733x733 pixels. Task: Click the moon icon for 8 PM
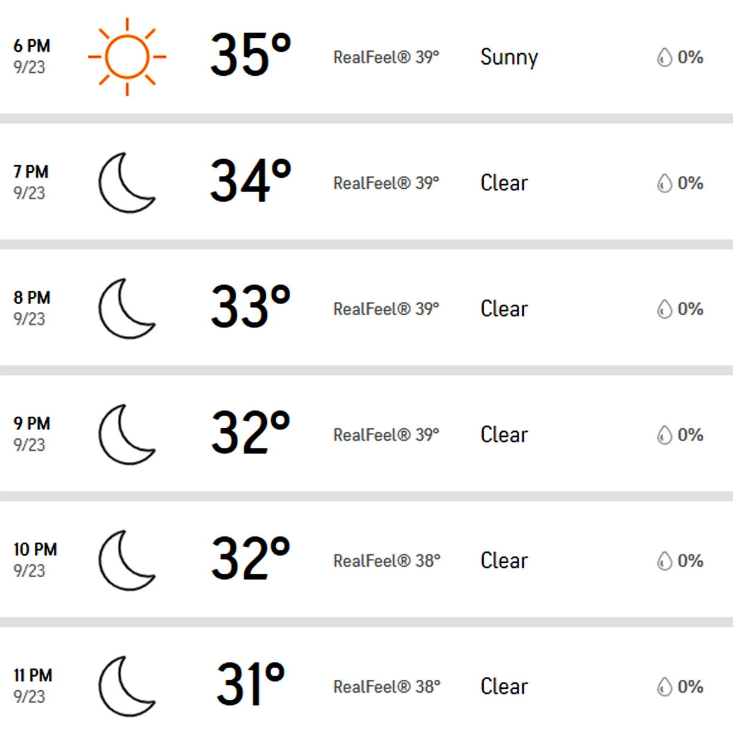click(126, 308)
